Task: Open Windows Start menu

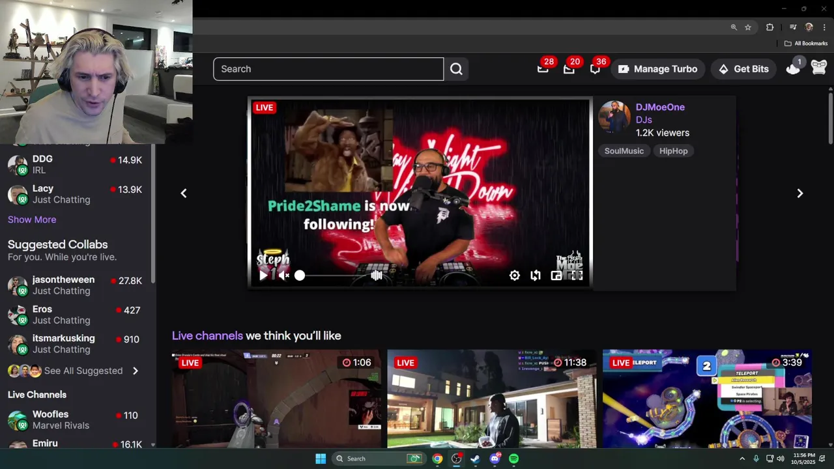Action: (321, 459)
